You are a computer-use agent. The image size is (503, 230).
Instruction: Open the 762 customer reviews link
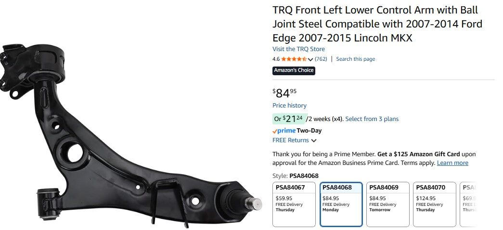click(x=321, y=59)
